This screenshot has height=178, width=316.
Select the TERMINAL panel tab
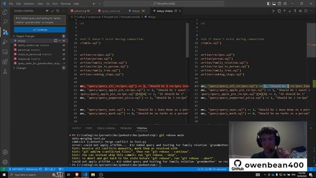click(x=142, y=129)
